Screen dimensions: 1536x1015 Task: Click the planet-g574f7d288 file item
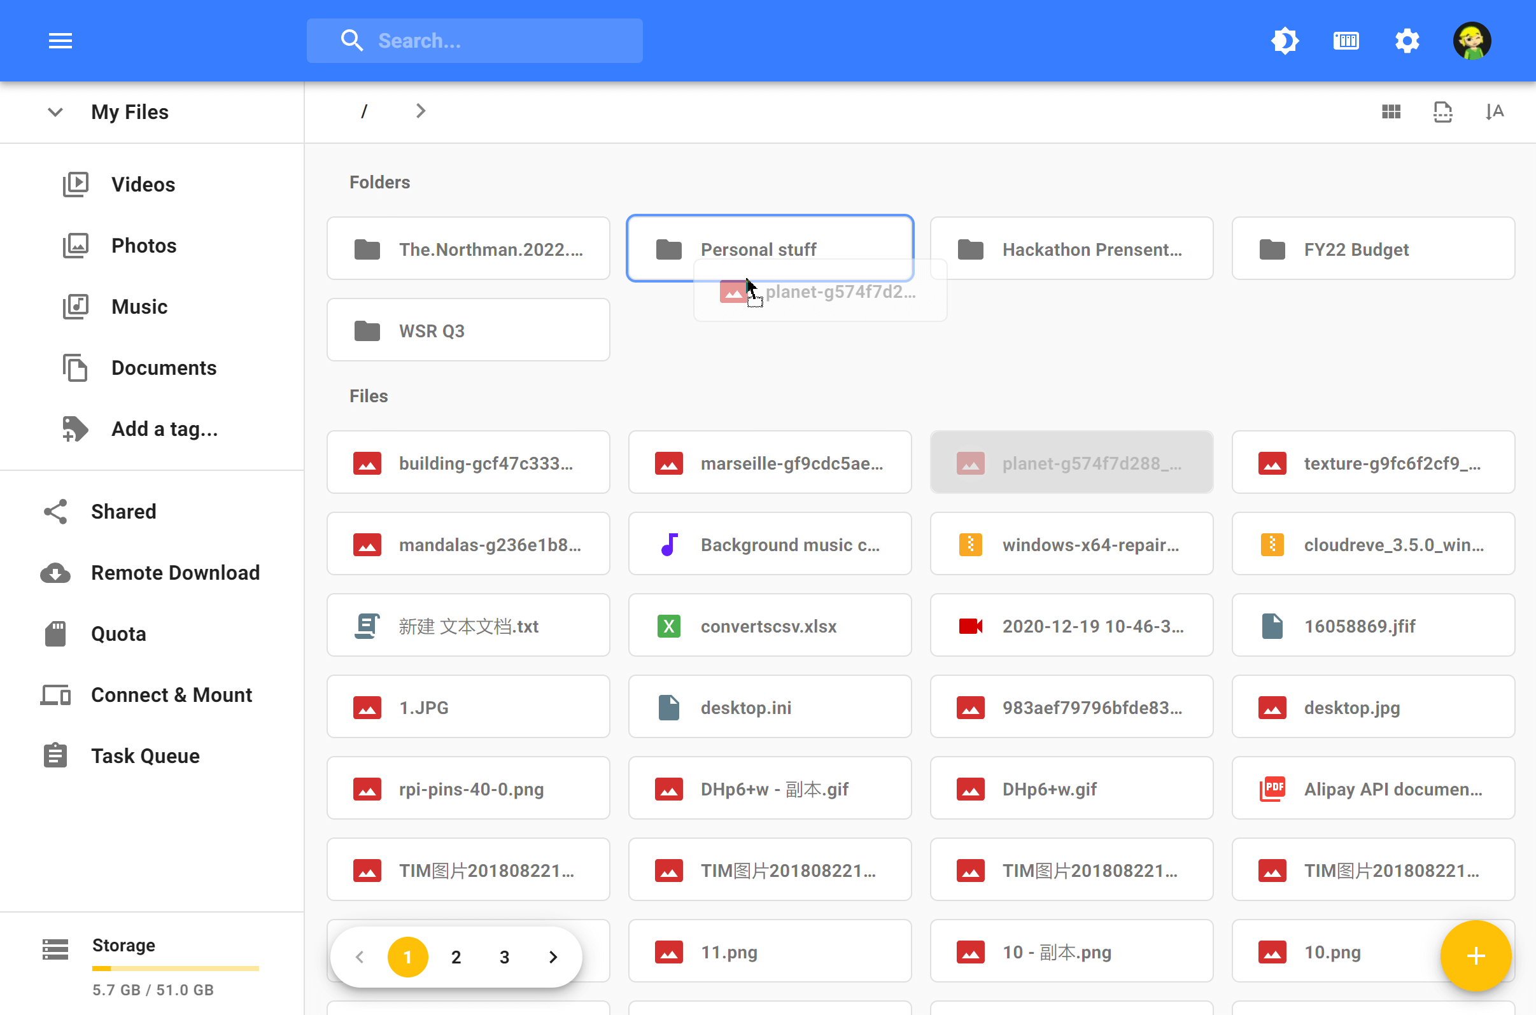click(x=1071, y=462)
